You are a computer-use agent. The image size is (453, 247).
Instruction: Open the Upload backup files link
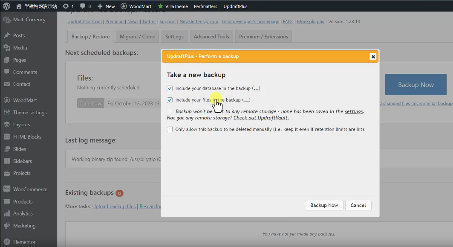pos(114,206)
